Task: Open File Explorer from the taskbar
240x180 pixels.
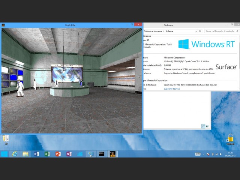Action: (25, 154)
